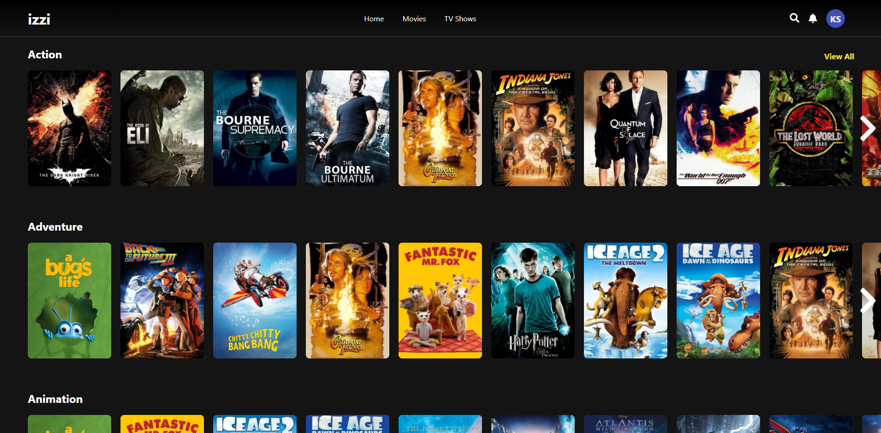881x433 pixels.
Task: Open the TV Shows menu item
Action: point(460,19)
